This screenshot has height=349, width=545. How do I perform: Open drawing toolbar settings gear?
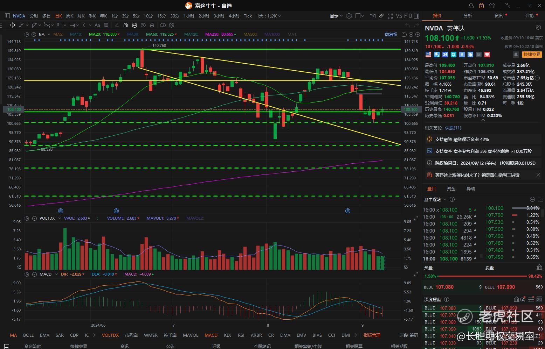(x=172, y=25)
